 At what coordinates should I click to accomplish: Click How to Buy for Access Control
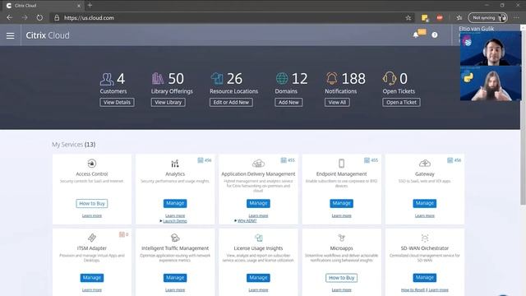[92, 203]
